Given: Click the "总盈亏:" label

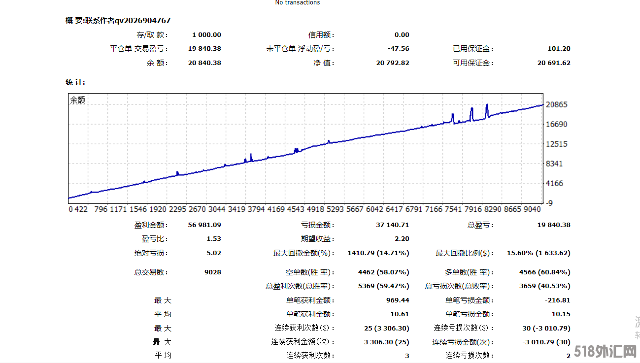Looking at the screenshot, I should coord(480,225).
